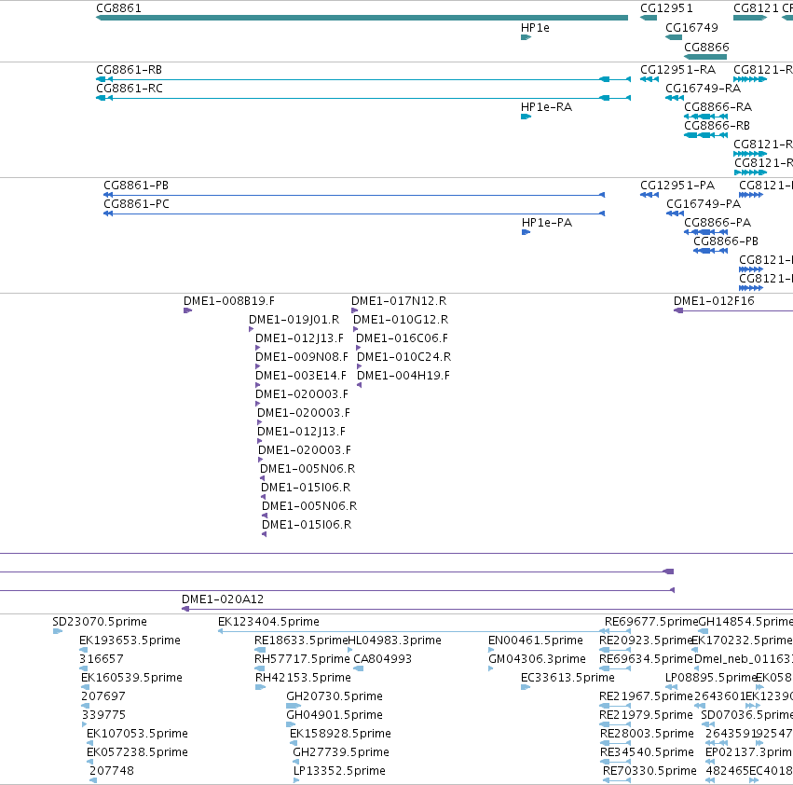This screenshot has width=793, height=785.
Task: Open EST EK193653.5prime
Action: click(84, 650)
